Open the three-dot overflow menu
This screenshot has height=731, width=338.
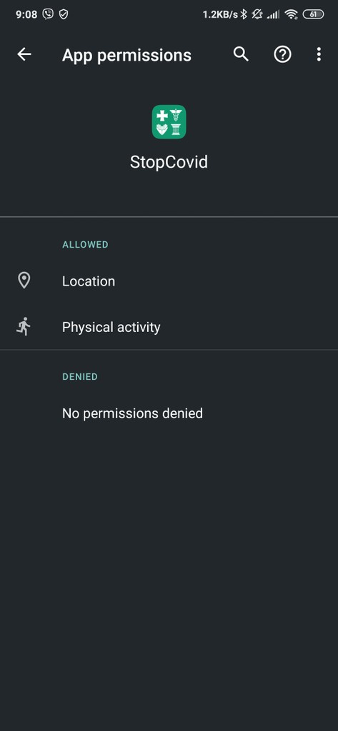click(x=319, y=54)
